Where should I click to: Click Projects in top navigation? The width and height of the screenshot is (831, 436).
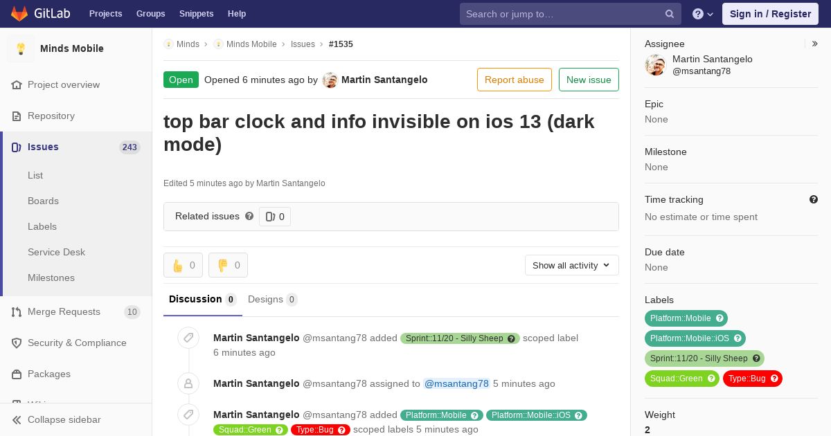(x=105, y=14)
